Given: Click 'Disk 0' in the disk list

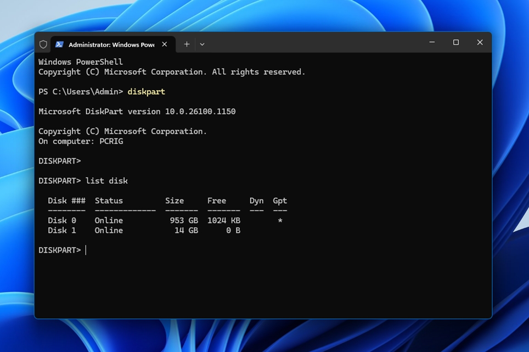Looking at the screenshot, I should 62,220.
